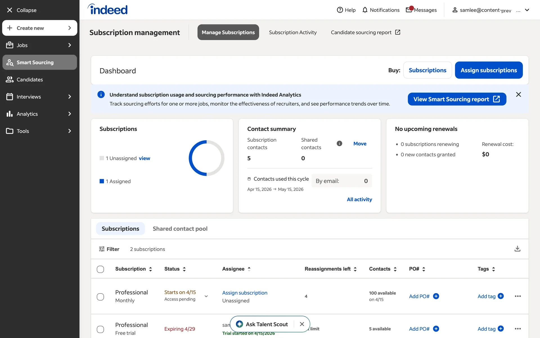This screenshot has width=540, height=338.
Task: Expand the Tools submenu chevron
Action: 70,131
